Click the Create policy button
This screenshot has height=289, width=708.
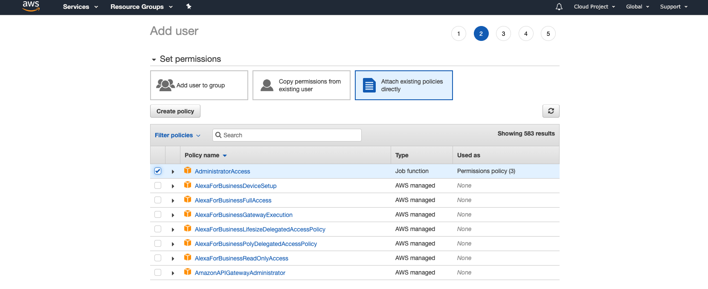(x=175, y=111)
